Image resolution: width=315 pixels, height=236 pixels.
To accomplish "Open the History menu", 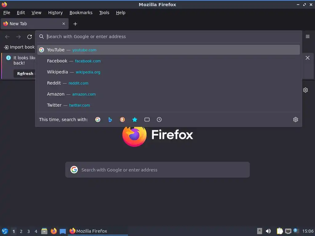I will coord(55,13).
